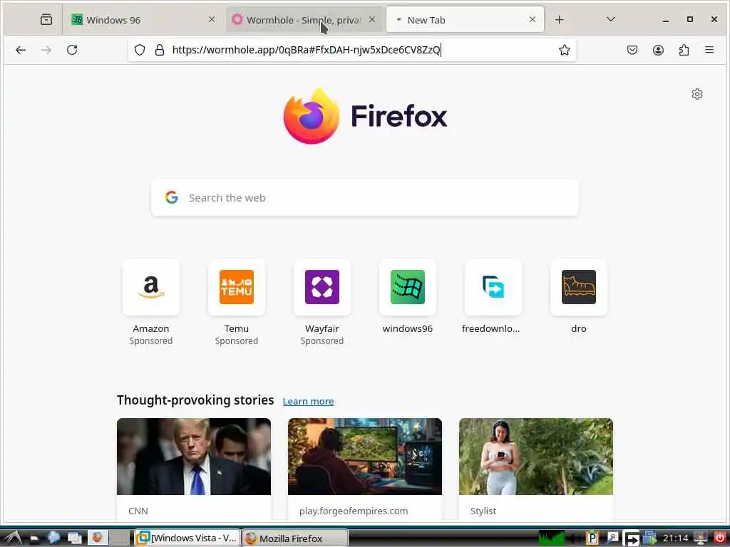Show site security padlock info

point(160,50)
